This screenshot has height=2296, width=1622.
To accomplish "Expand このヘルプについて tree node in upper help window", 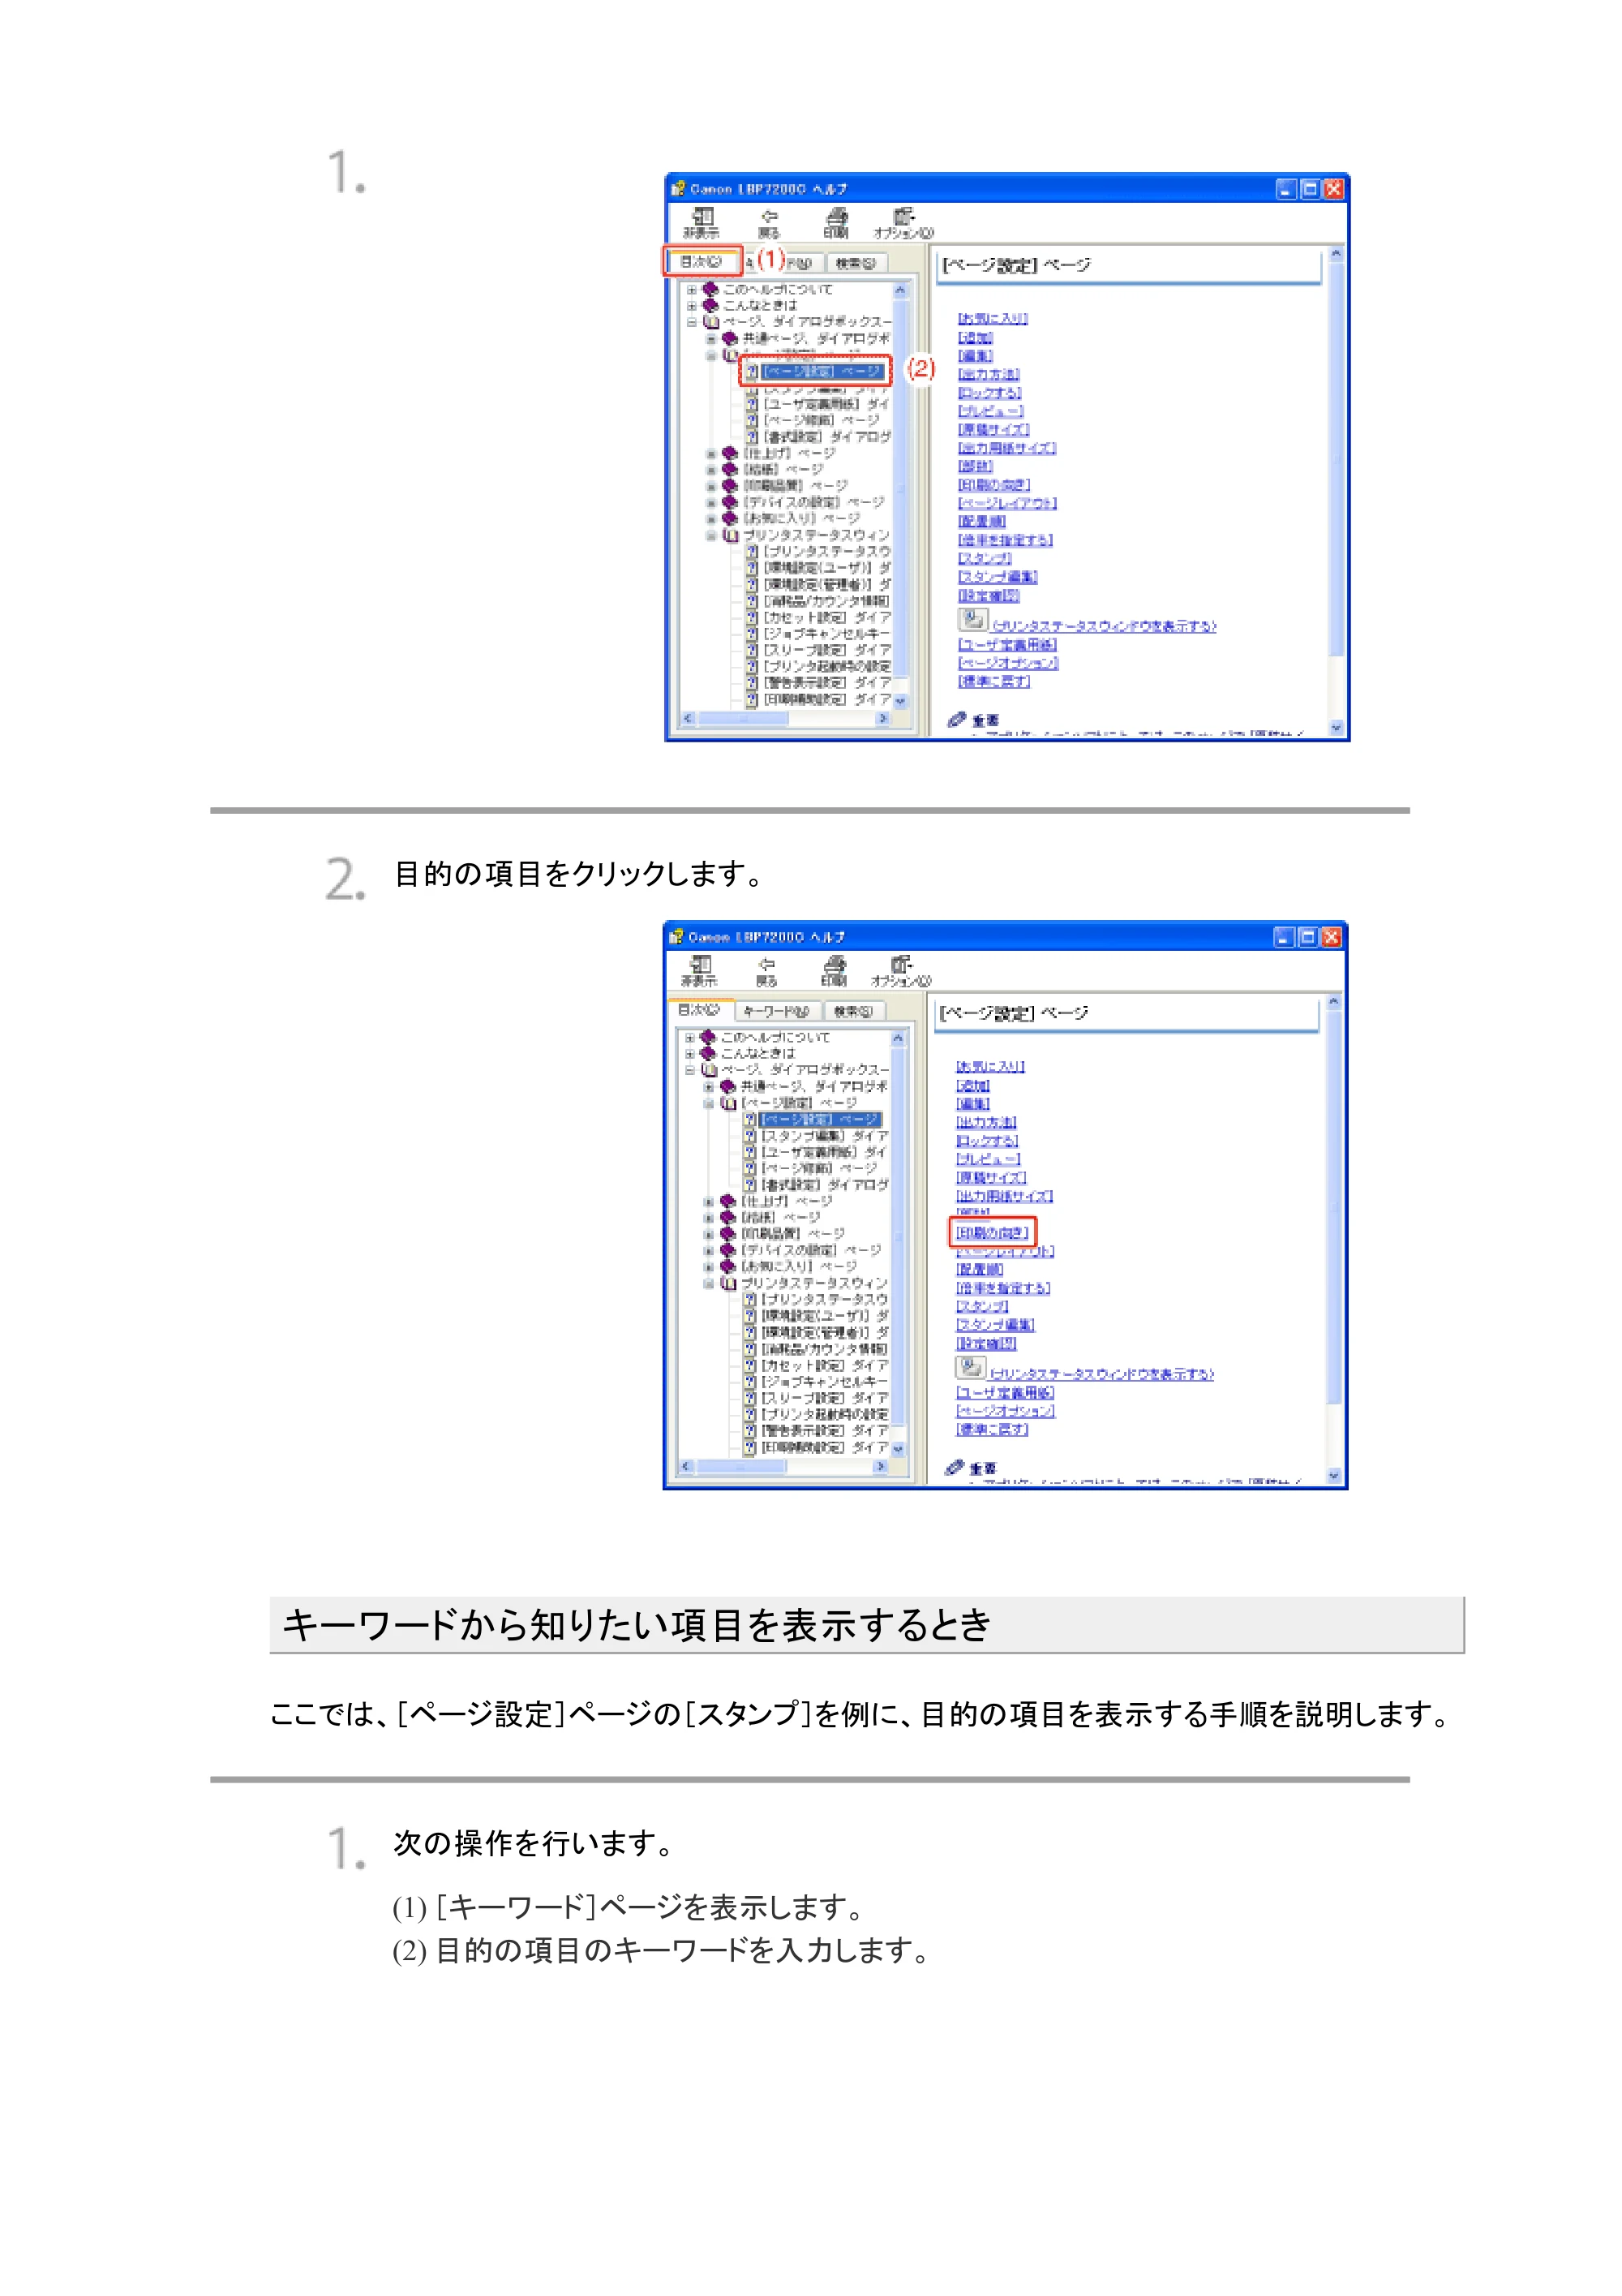I will 691,290.
